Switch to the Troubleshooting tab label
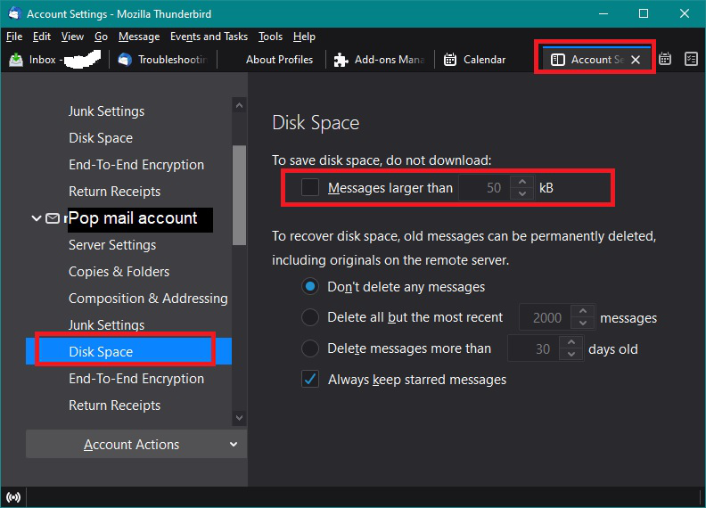706x508 pixels. coord(172,60)
